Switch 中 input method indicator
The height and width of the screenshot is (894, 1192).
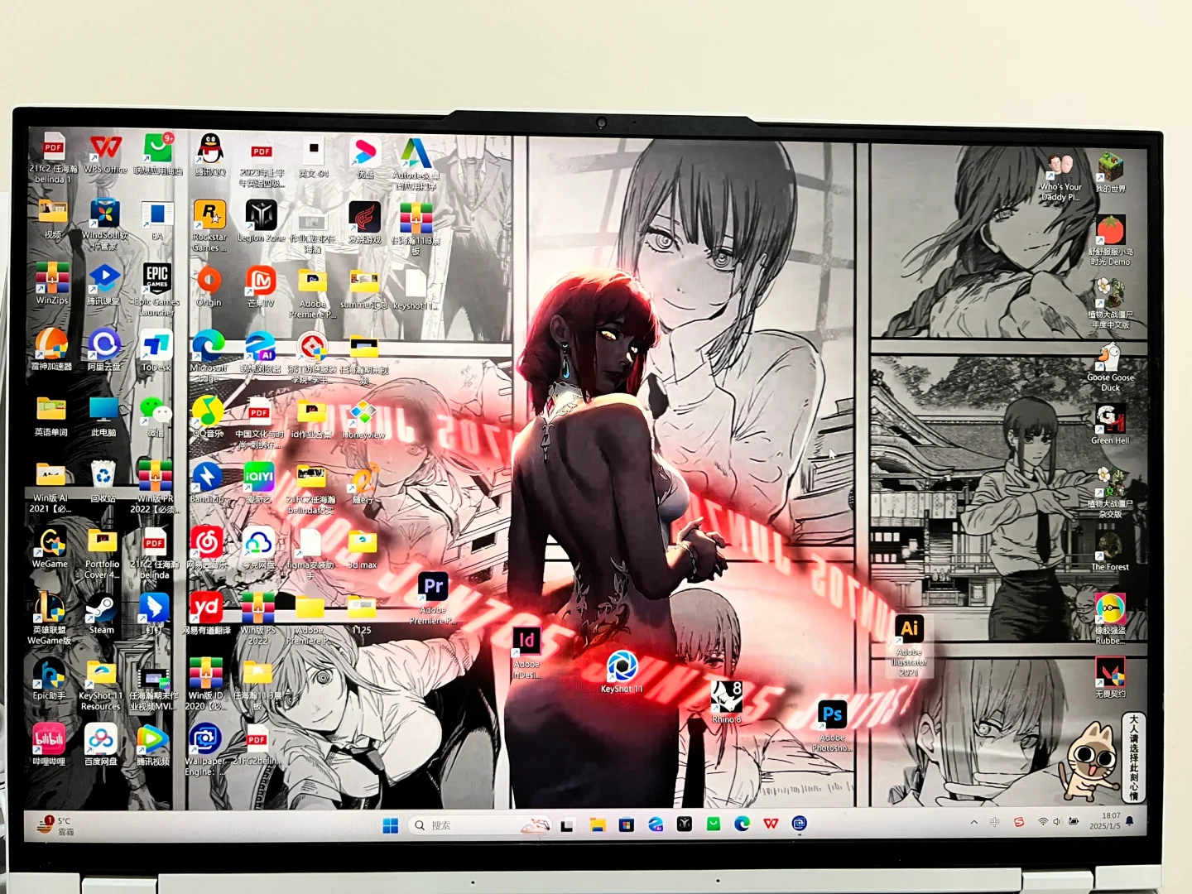tap(995, 822)
